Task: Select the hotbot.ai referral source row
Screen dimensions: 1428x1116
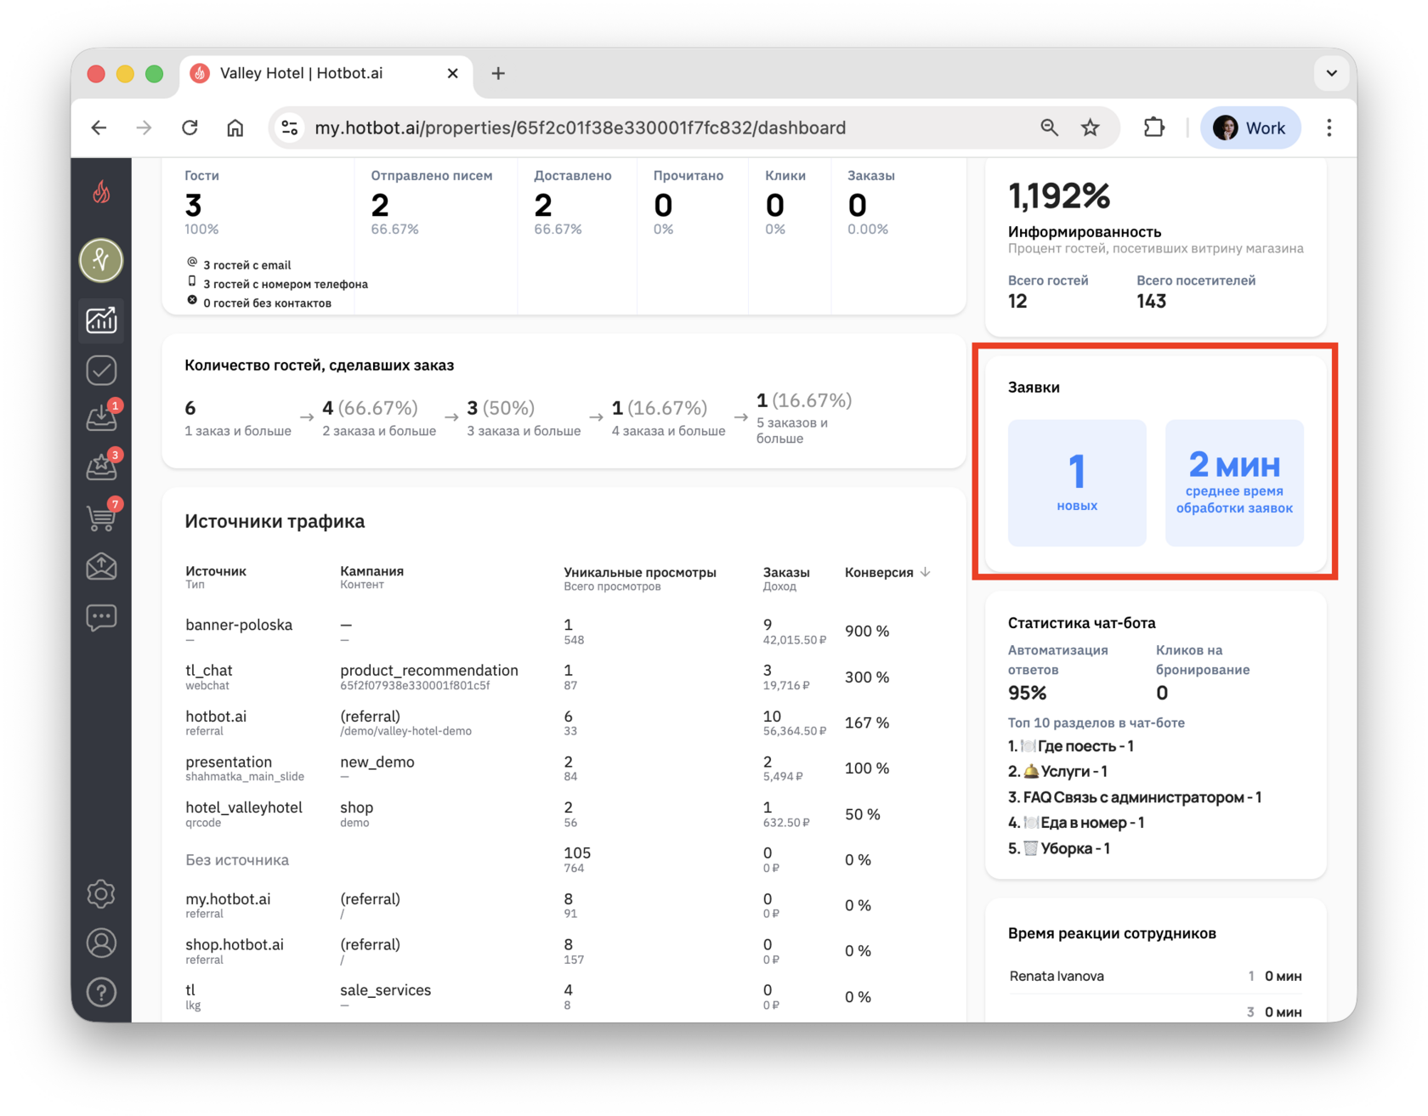Action: pos(564,723)
